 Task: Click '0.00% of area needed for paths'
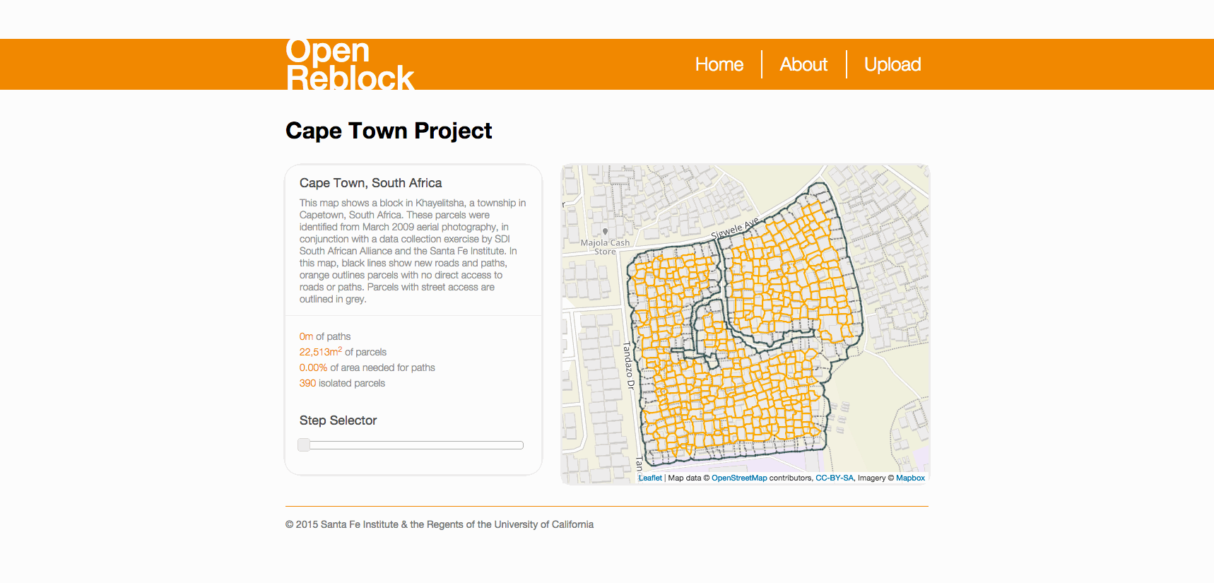367,367
